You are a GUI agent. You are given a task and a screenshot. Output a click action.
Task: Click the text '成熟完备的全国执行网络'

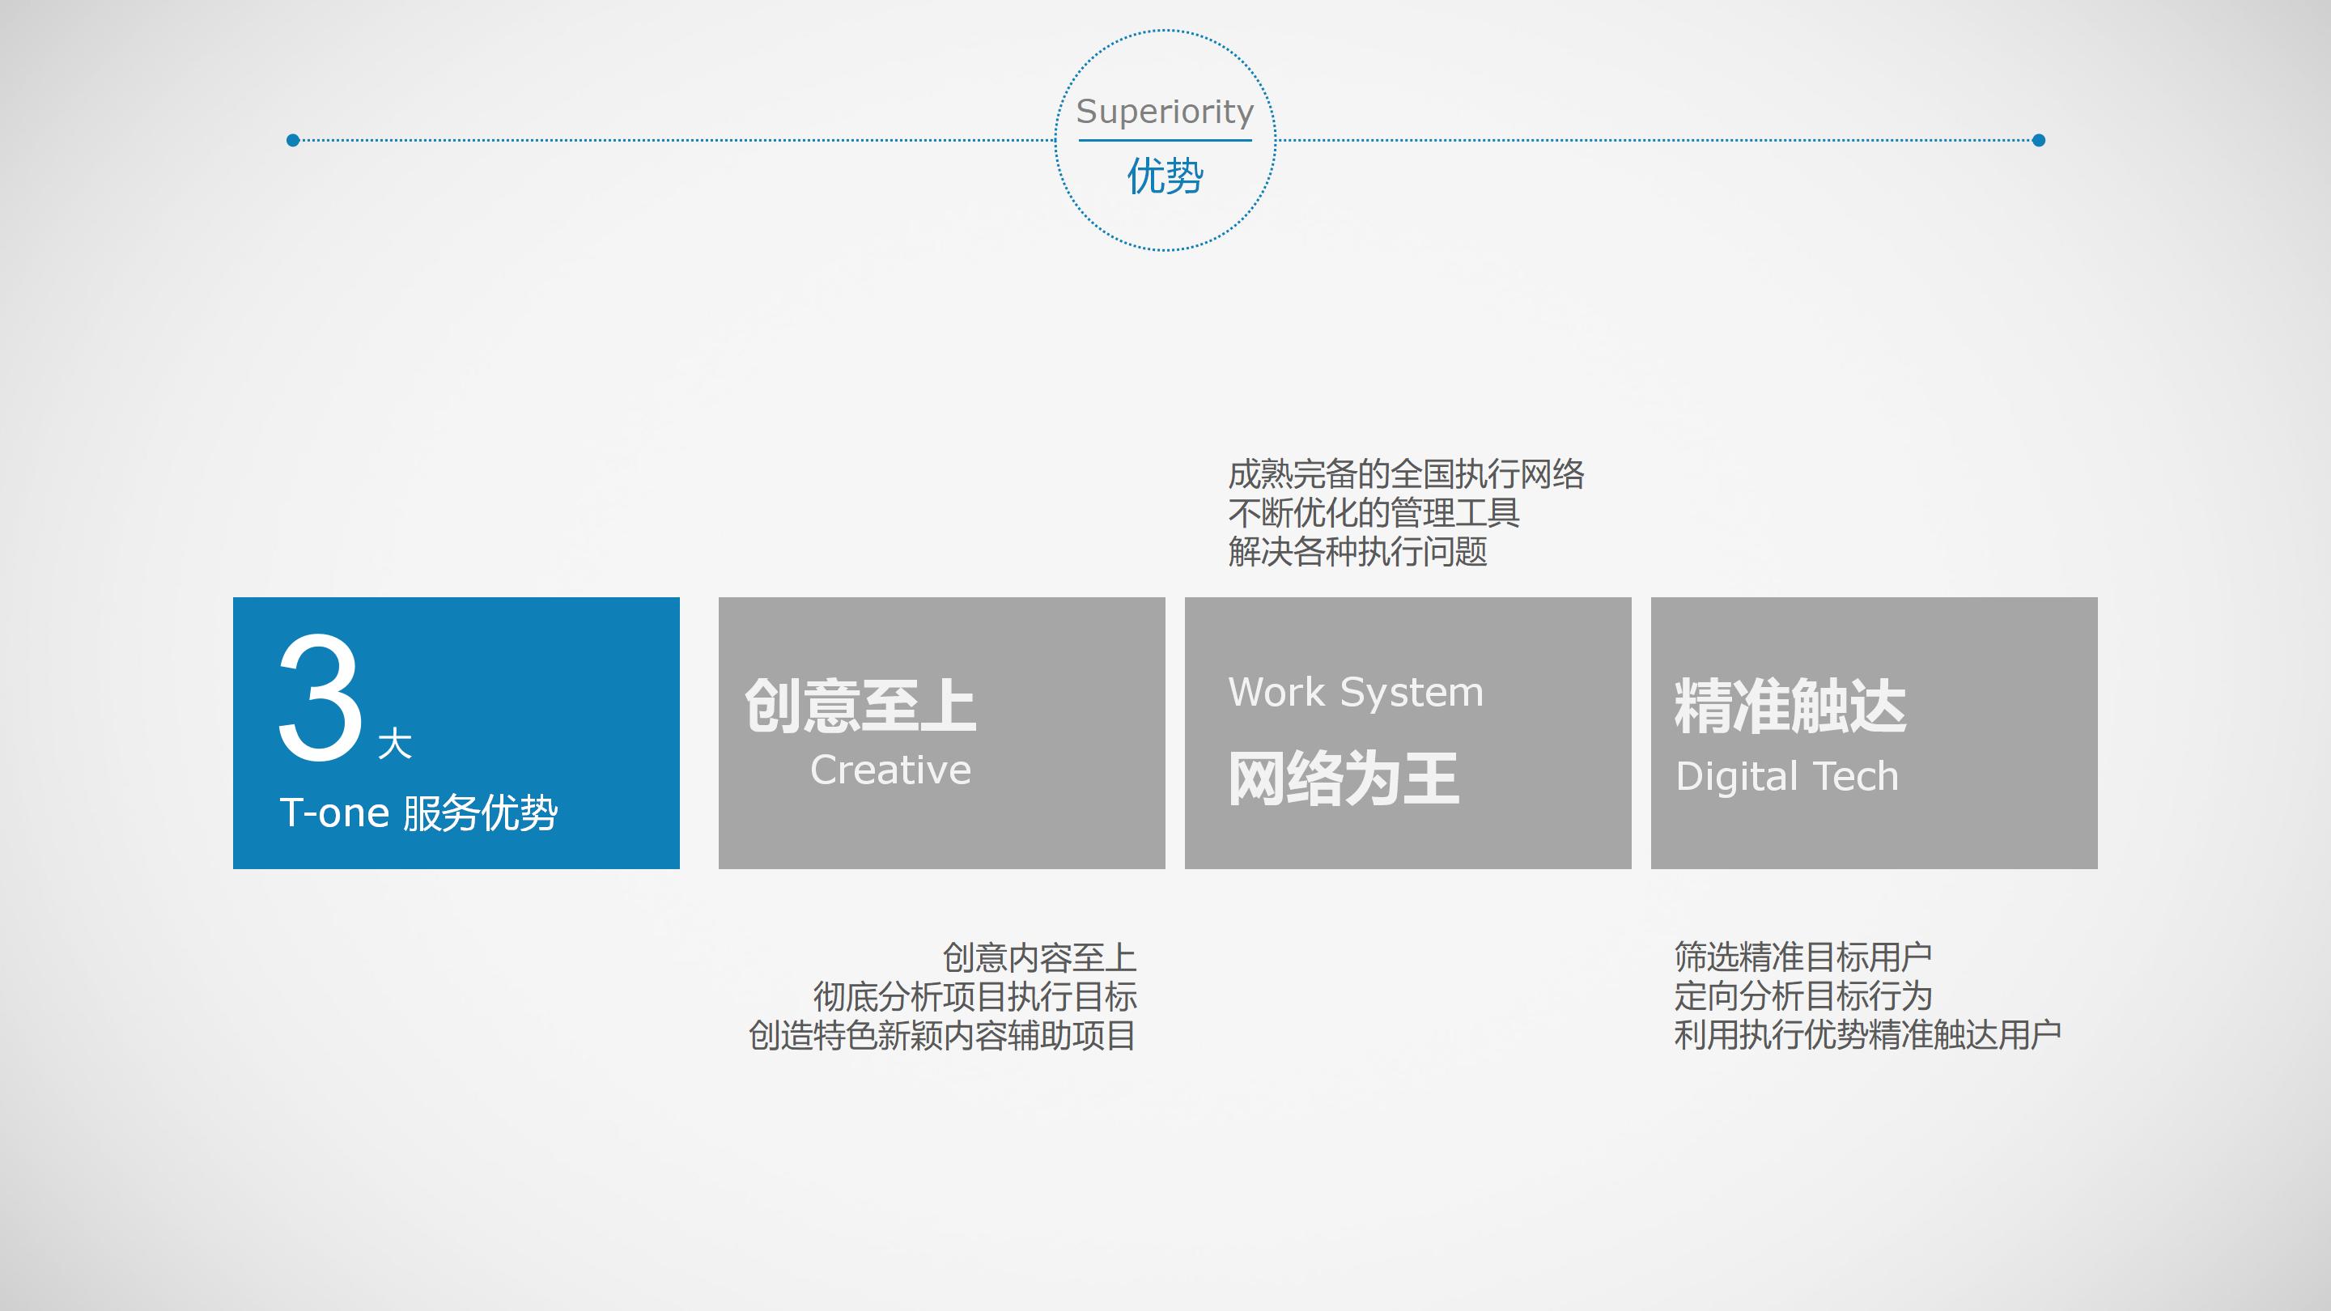[1405, 475]
